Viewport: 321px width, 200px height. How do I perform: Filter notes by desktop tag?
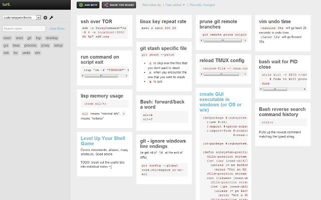click(52, 38)
